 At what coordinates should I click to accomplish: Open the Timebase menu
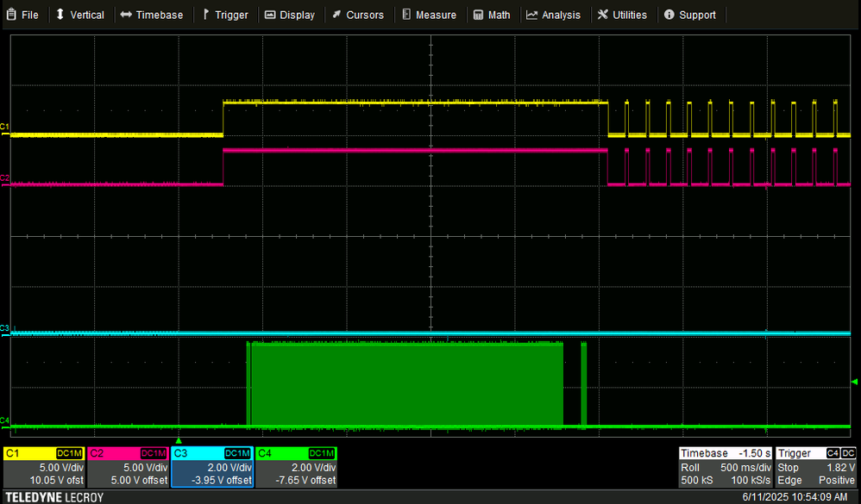click(152, 15)
